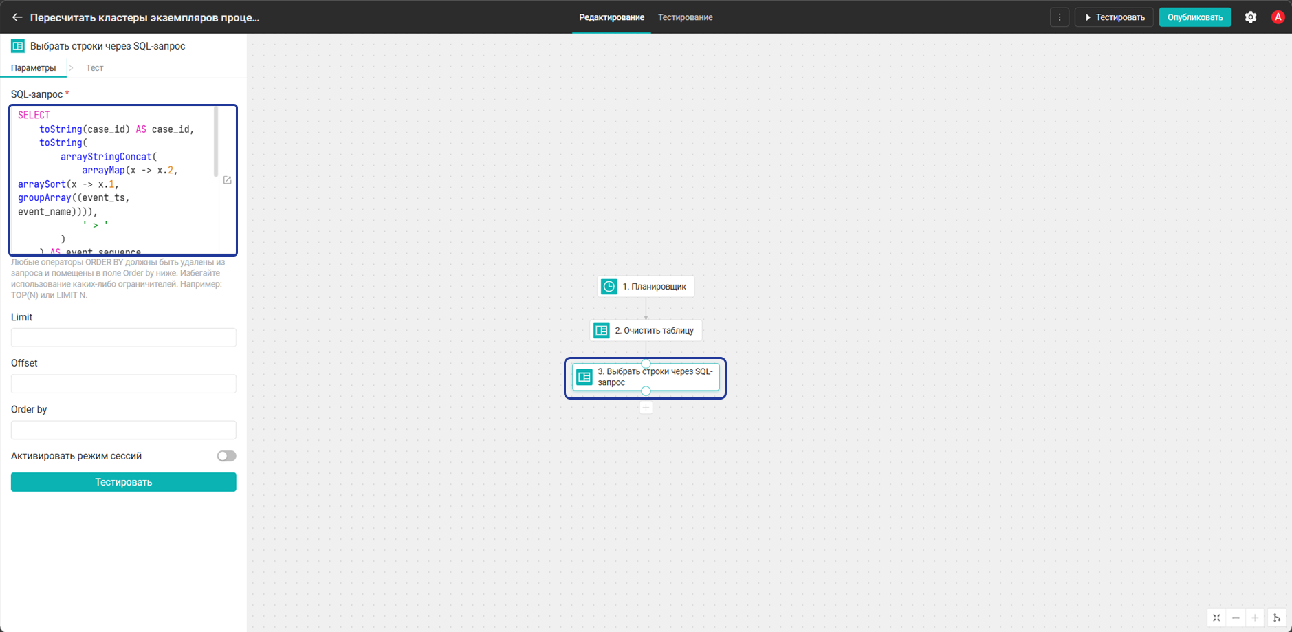The width and height of the screenshot is (1292, 632).
Task: Click the SQL editor vertical scrollbar
Action: click(216, 142)
